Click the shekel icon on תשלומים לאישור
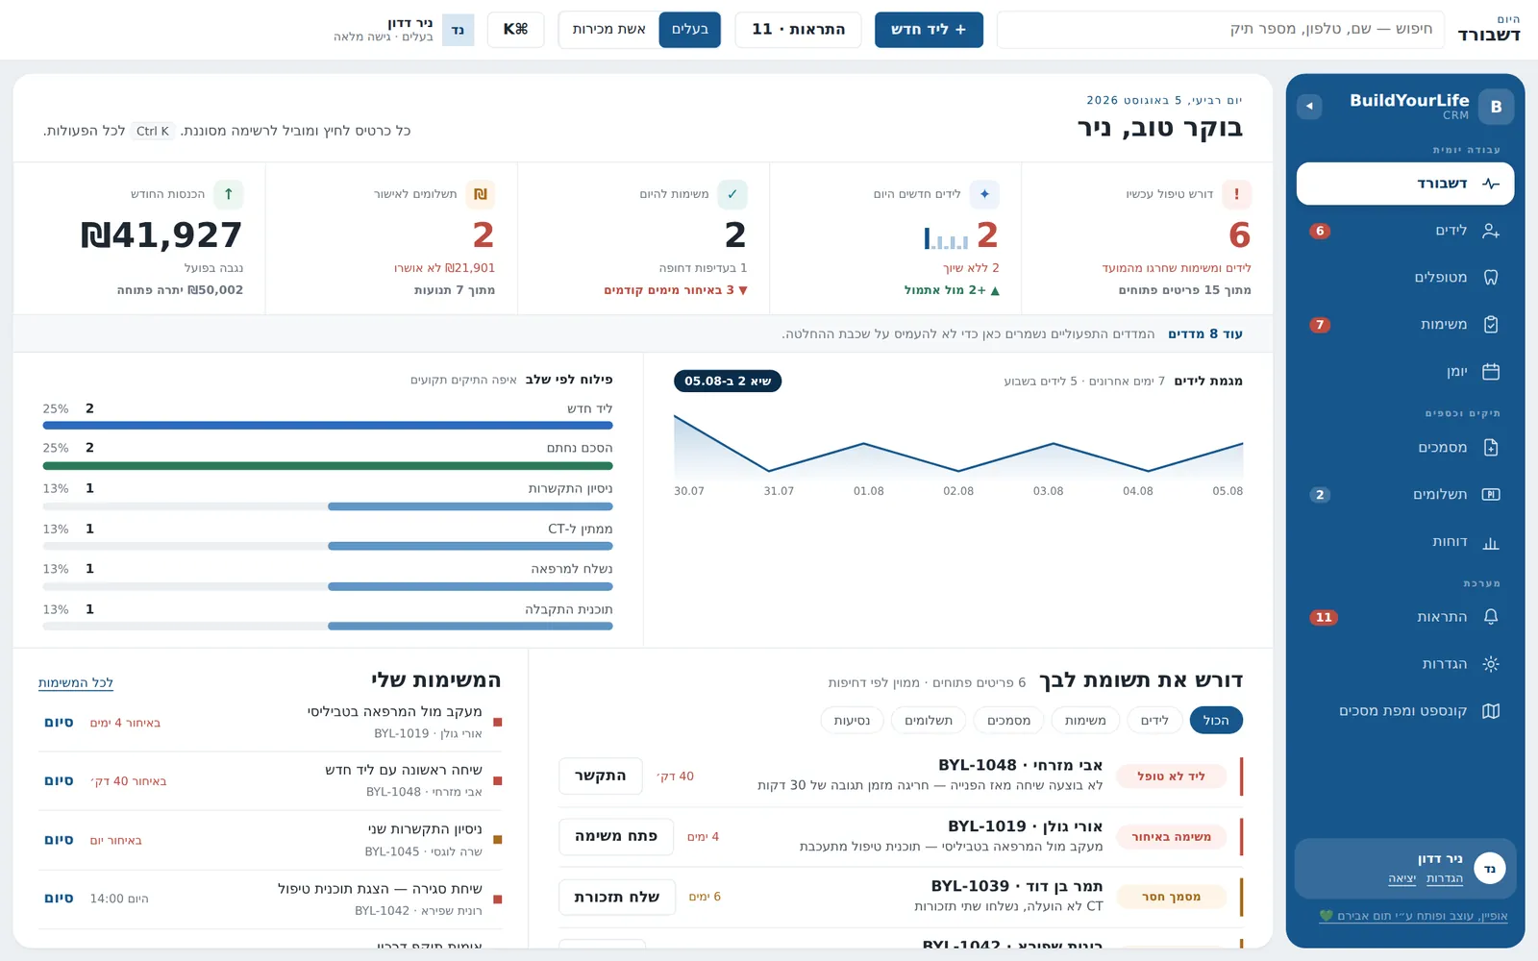Viewport: 1538px width, 961px height. pyautogui.click(x=481, y=194)
